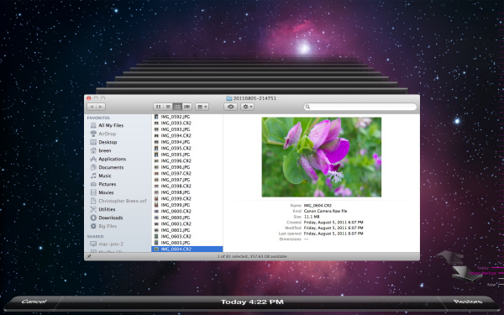Click the Finder search field
Viewport: 504px width, 315px height.
click(360, 107)
